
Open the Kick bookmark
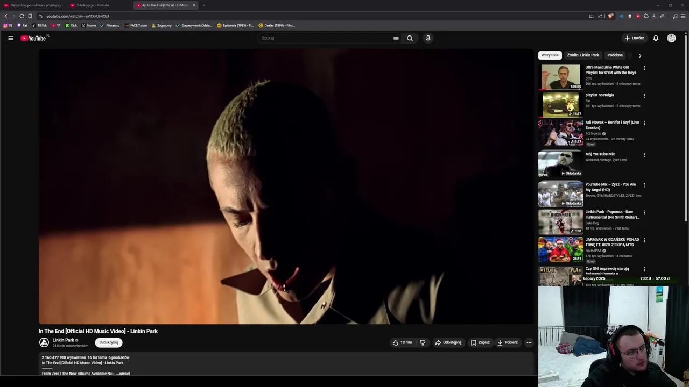coord(71,25)
